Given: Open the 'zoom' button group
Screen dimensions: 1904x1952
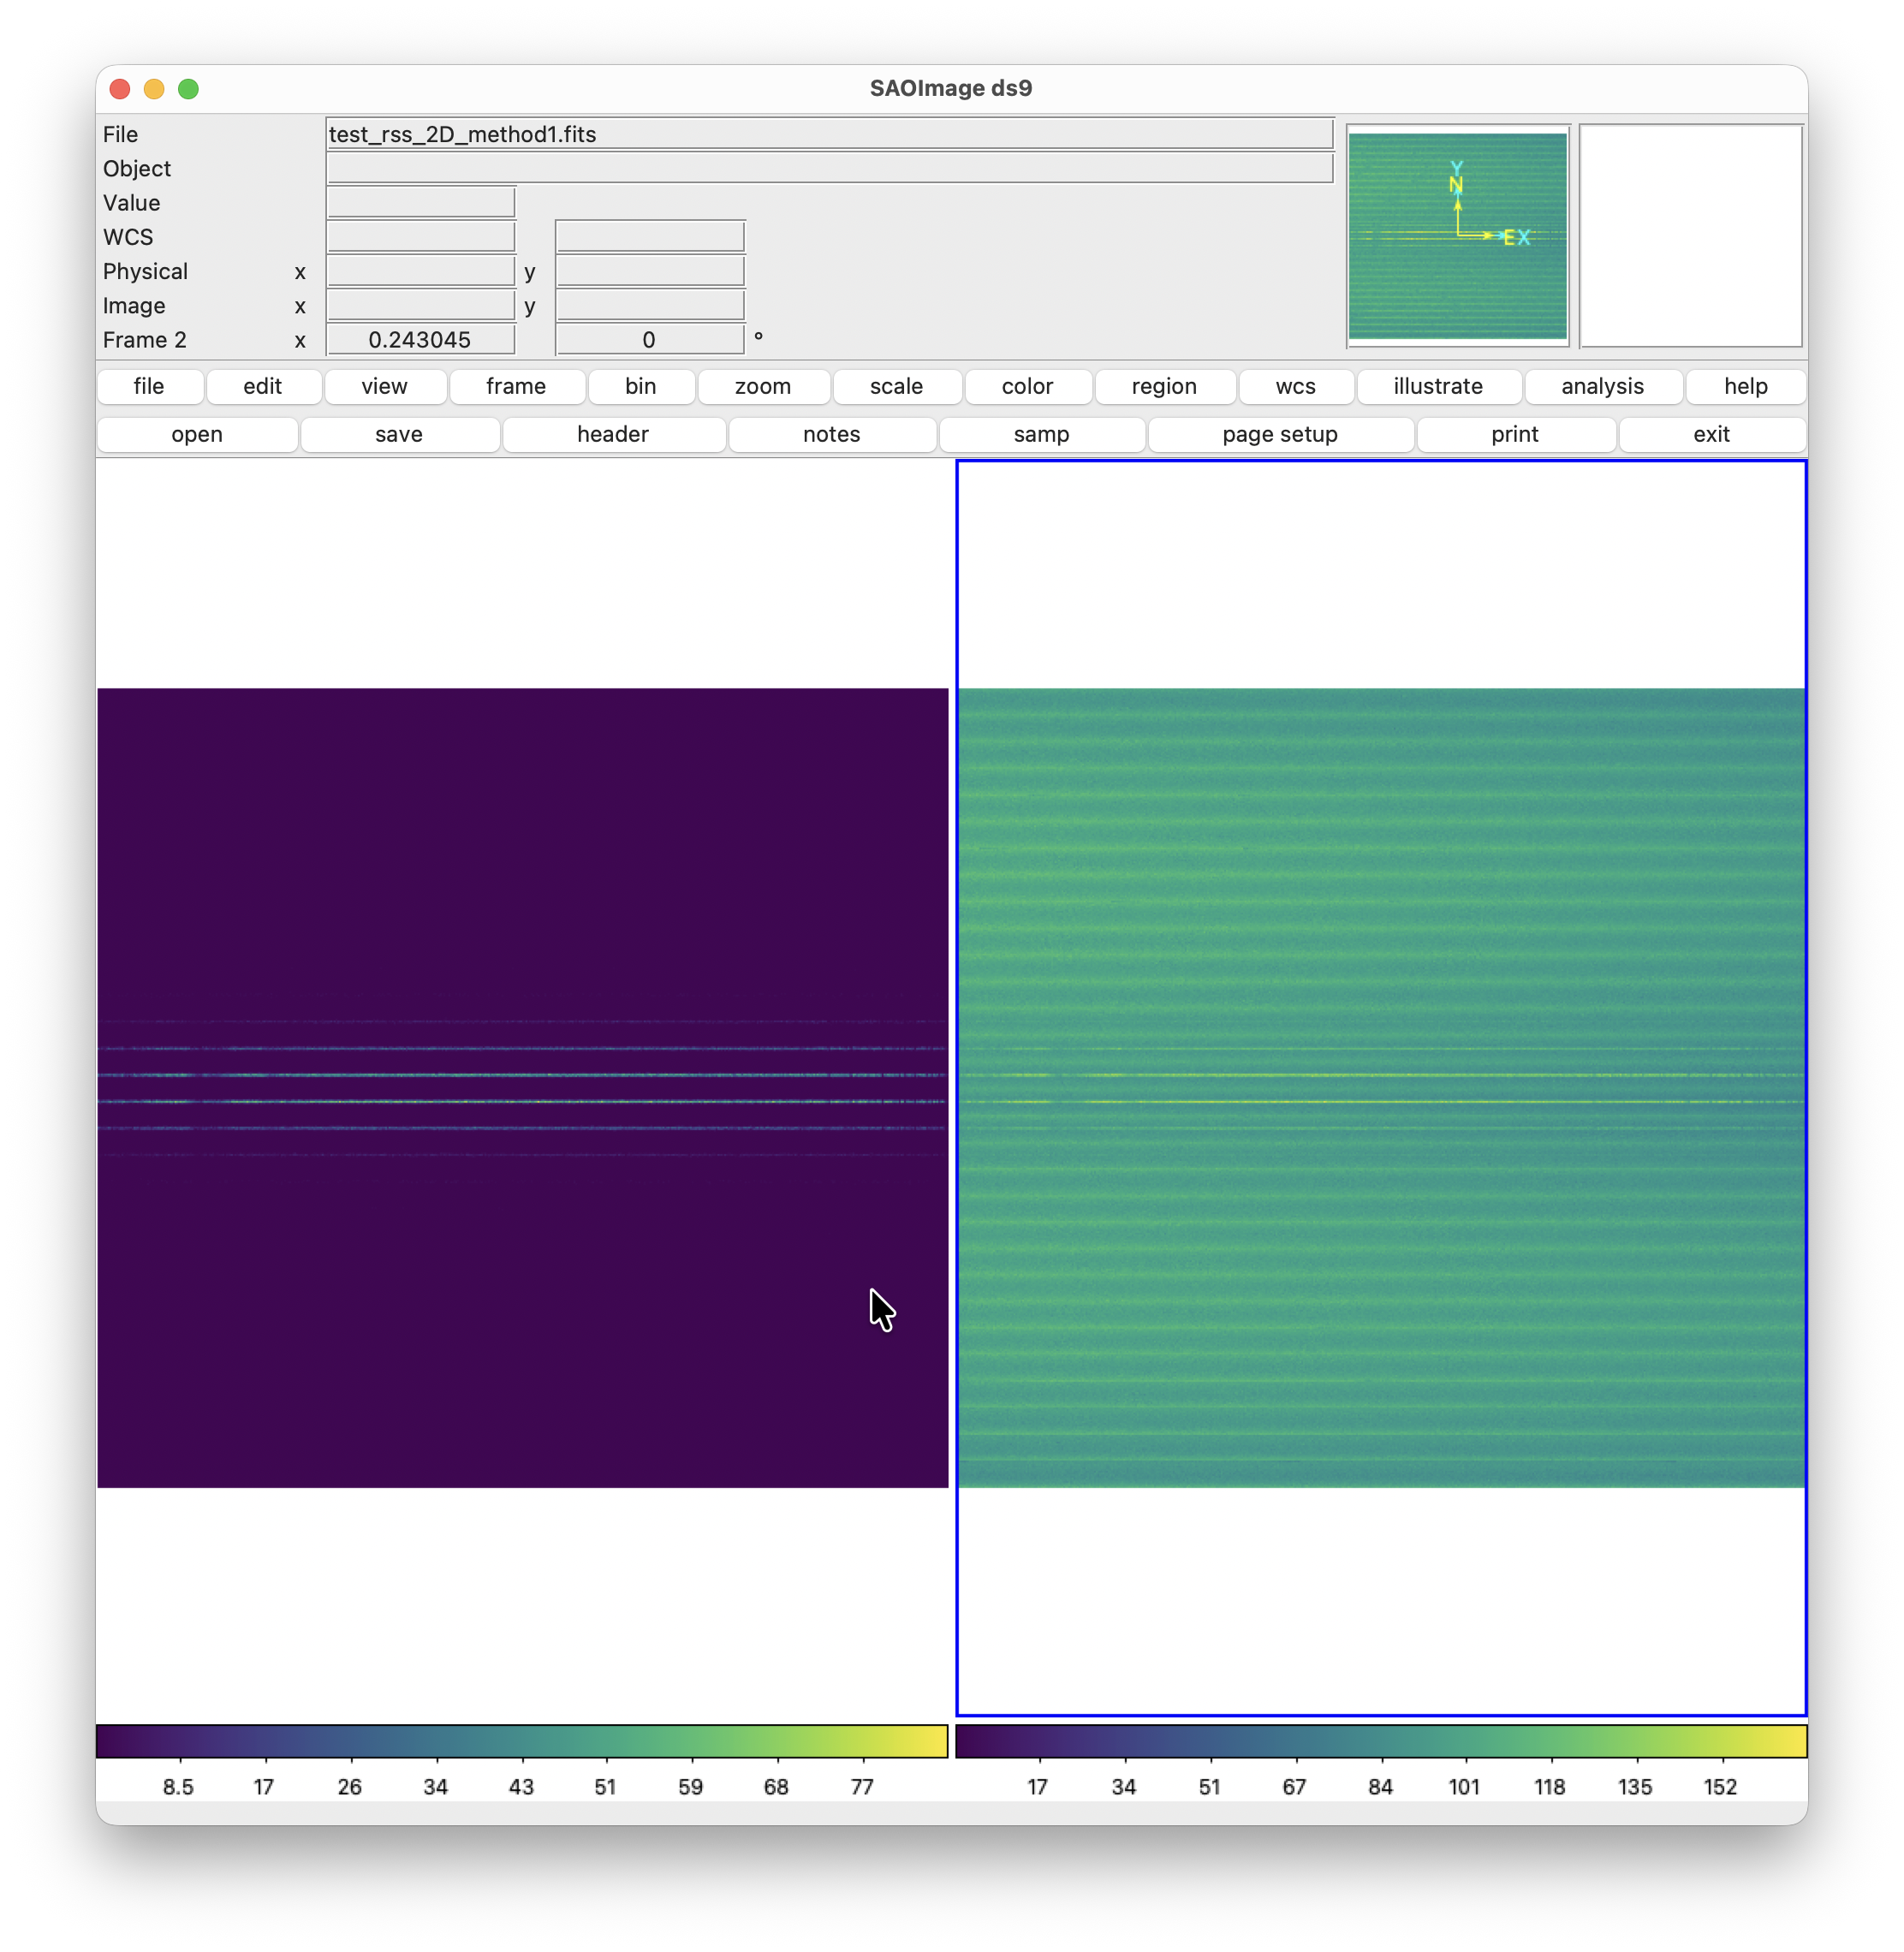Looking at the screenshot, I should pos(762,386).
